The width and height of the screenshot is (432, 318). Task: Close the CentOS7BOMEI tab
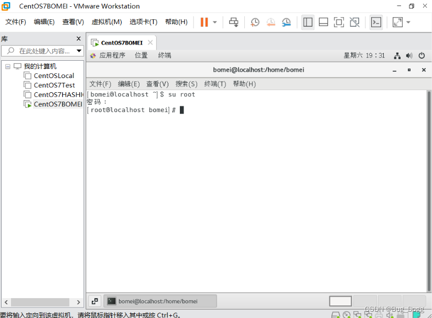(x=150, y=42)
